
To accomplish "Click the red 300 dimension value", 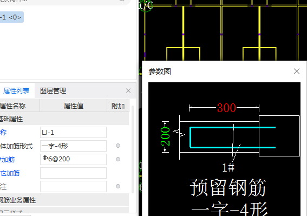I will [x=226, y=108].
